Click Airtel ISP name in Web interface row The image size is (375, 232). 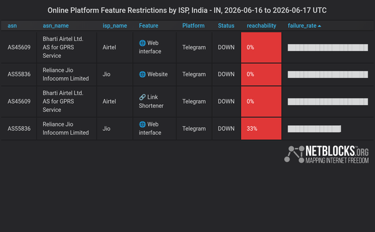[109, 47]
